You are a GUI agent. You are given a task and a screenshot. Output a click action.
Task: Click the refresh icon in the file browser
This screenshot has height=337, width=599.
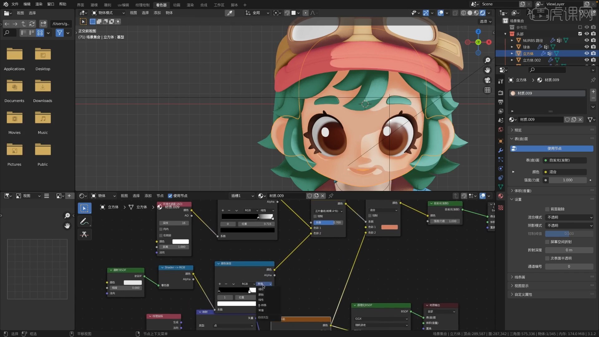(x=32, y=24)
